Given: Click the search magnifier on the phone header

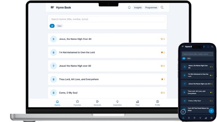Looking at the screenshot, I should tap(212, 47).
